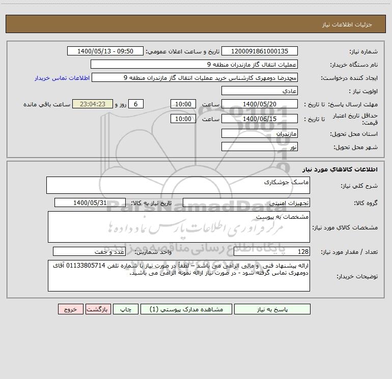Open اطلاعات تماس خریدار link
This screenshot has width=392, height=379.
pyautogui.click(x=62, y=78)
